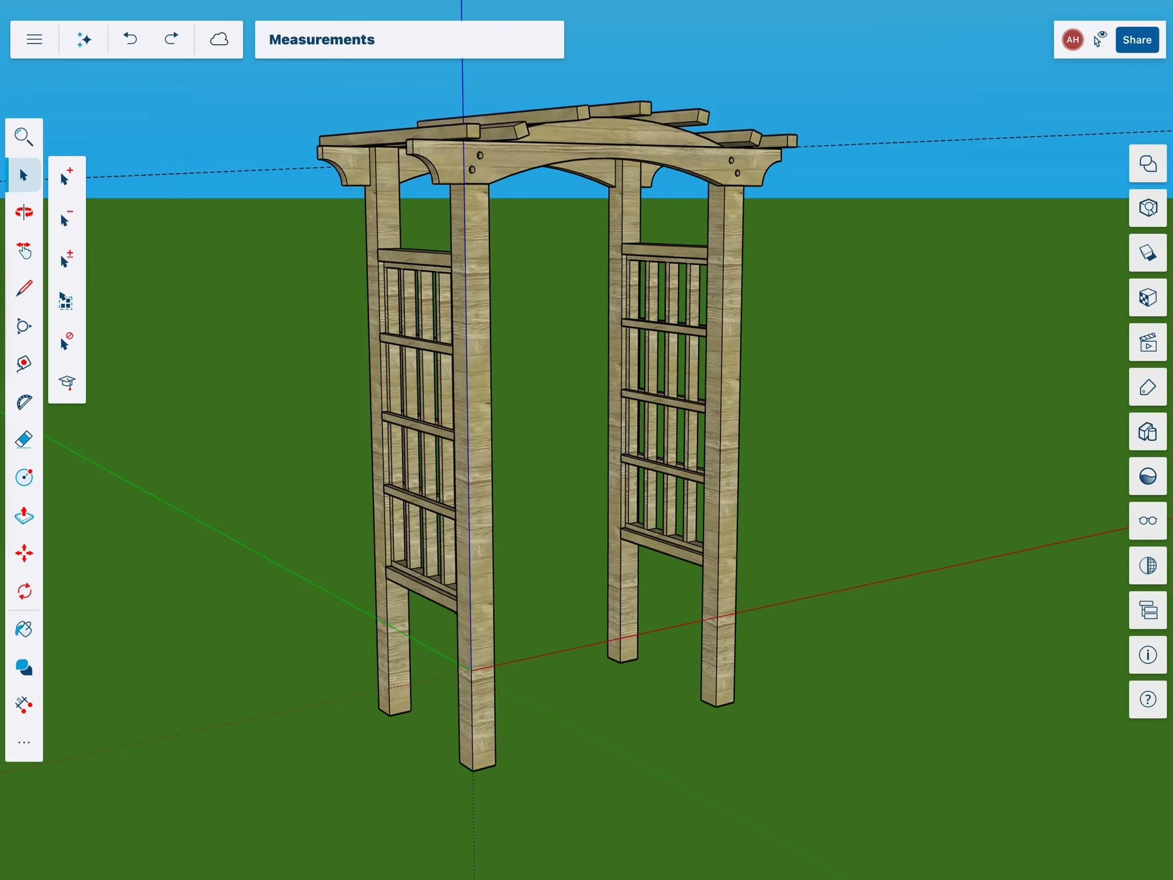Choose Add/Subtract selection arrow plus-minus
The image size is (1173, 880).
[x=67, y=259]
